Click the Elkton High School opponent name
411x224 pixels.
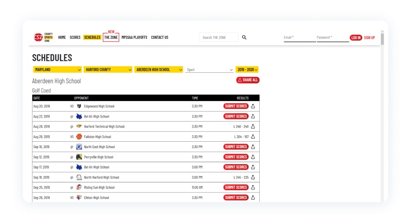96,198
